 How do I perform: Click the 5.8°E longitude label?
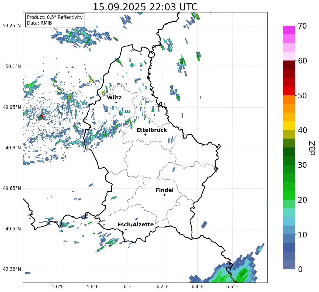click(x=93, y=287)
